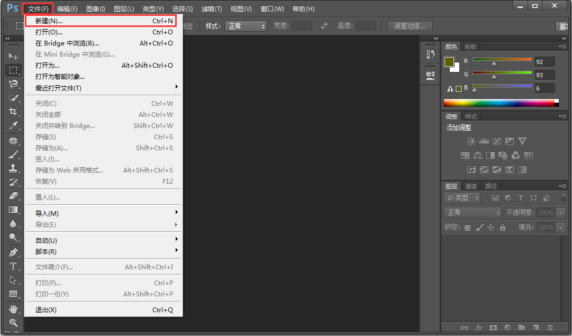Click the new layer button in Layers panel

click(535, 327)
